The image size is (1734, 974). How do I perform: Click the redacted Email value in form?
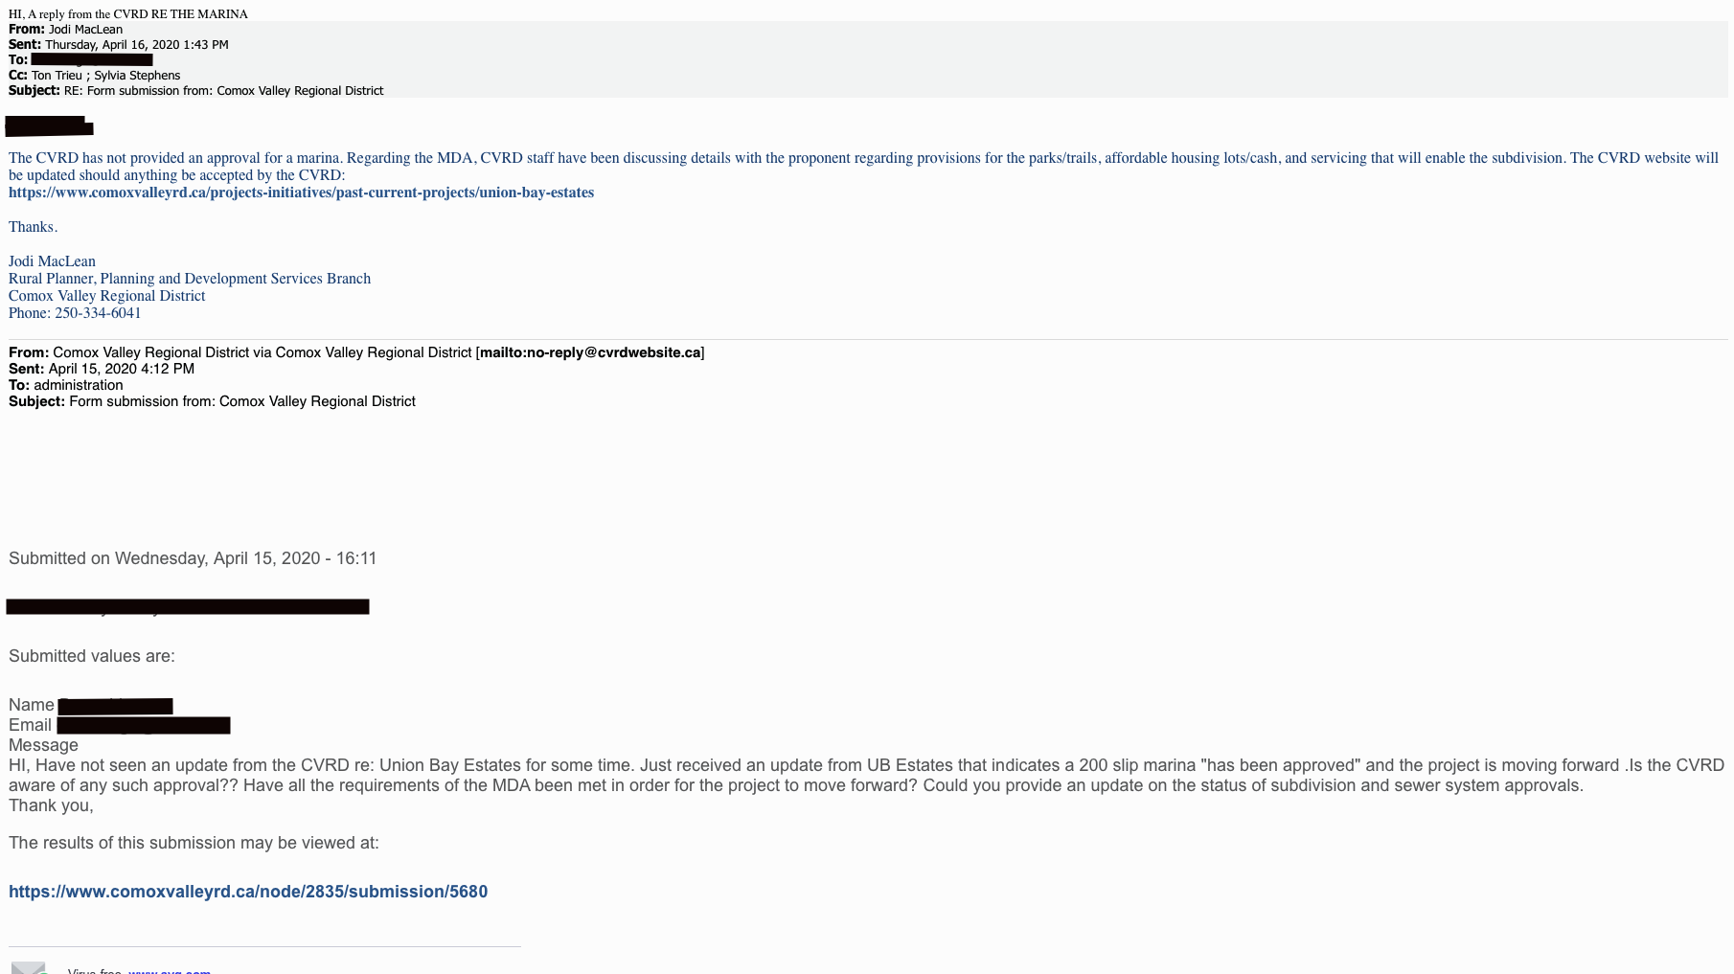tap(143, 726)
